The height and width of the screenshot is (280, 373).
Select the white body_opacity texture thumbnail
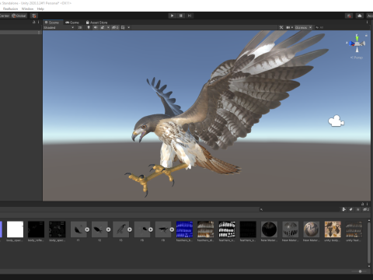(x=15, y=229)
